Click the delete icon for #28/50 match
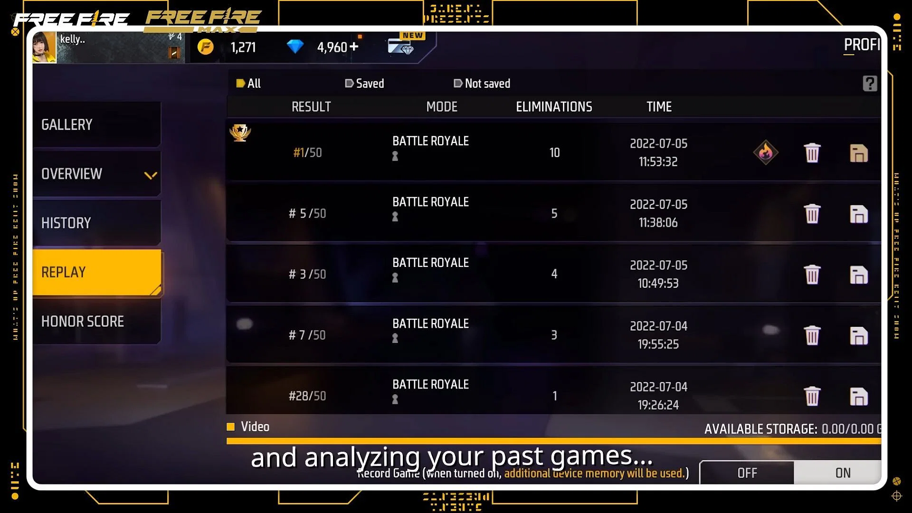 812,395
